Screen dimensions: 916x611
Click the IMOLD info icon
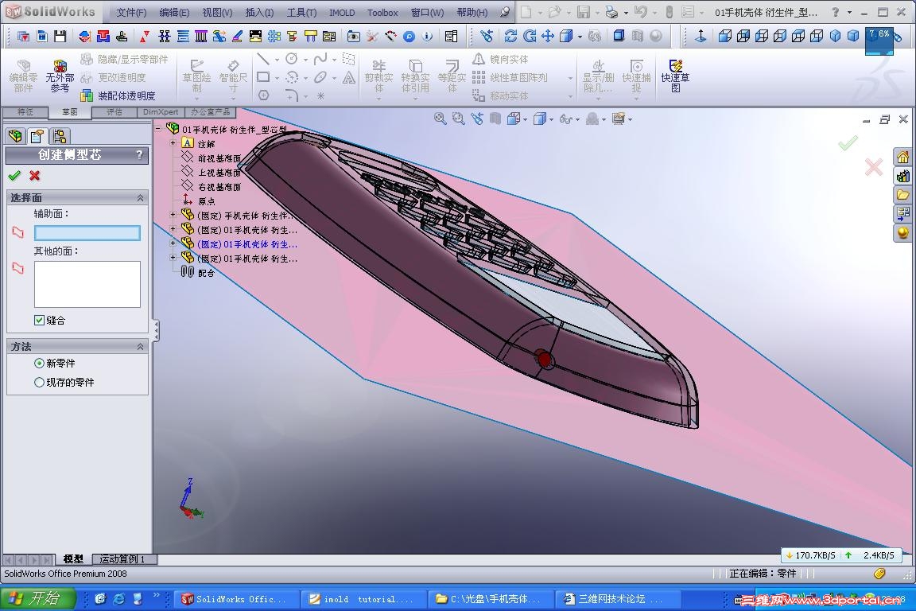point(428,37)
